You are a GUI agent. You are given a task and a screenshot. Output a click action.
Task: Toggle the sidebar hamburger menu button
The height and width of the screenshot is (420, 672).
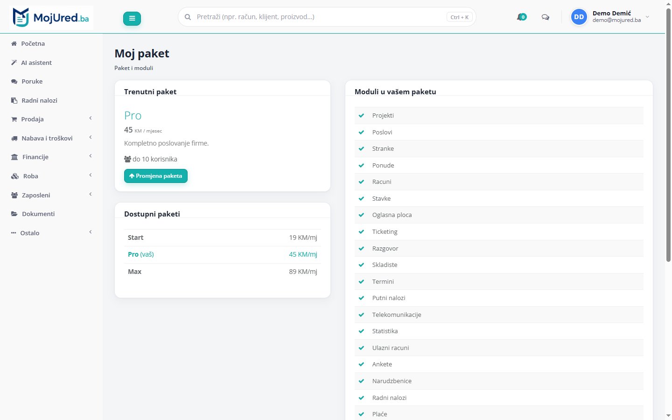132,18
